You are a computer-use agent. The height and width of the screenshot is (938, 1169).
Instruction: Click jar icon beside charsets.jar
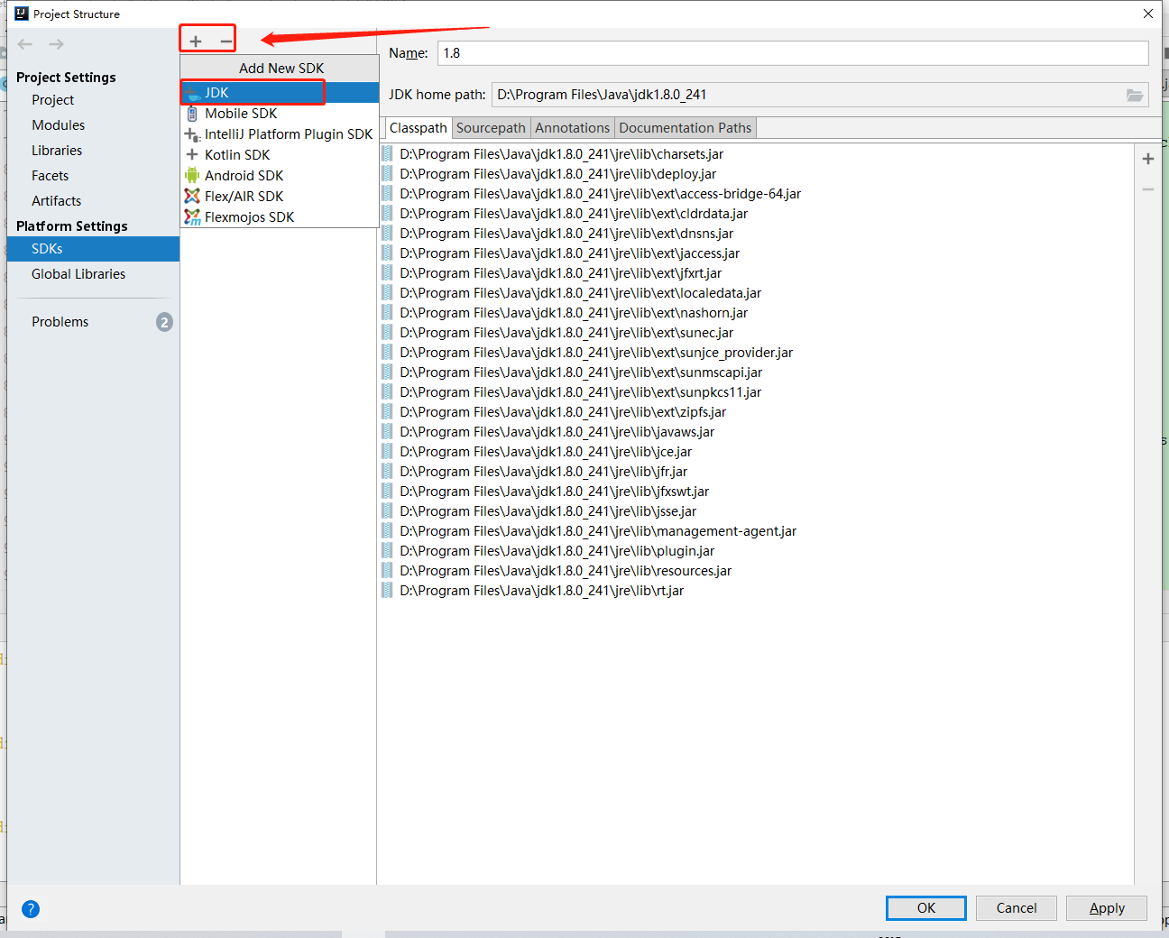[x=387, y=154]
